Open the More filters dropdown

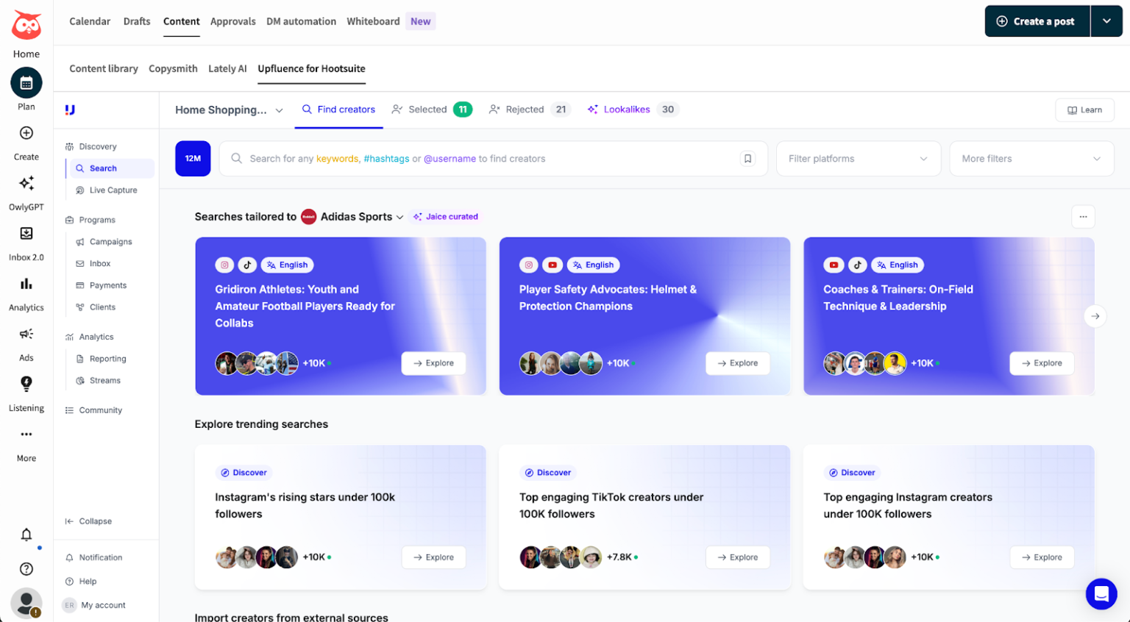(x=1031, y=159)
